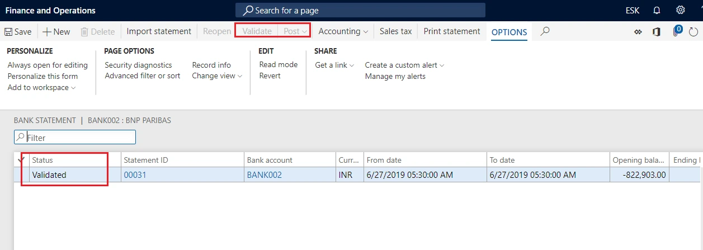The image size is (703, 250).
Task: Click the Search for a page box
Action: coord(360,11)
